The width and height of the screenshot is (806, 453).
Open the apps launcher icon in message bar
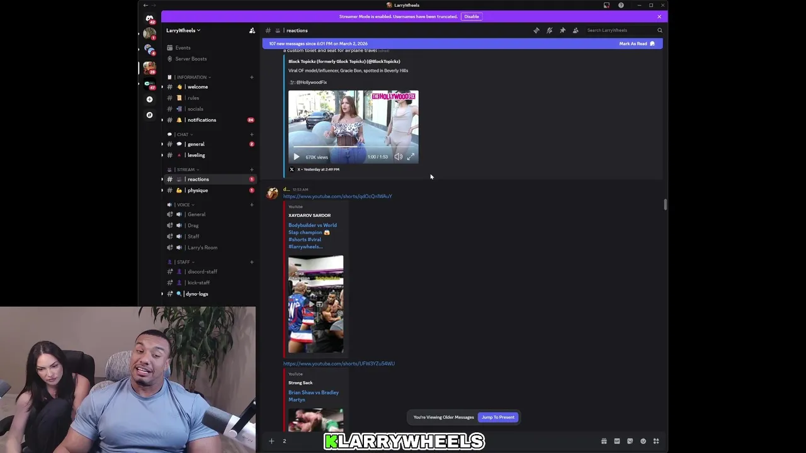coord(656,441)
